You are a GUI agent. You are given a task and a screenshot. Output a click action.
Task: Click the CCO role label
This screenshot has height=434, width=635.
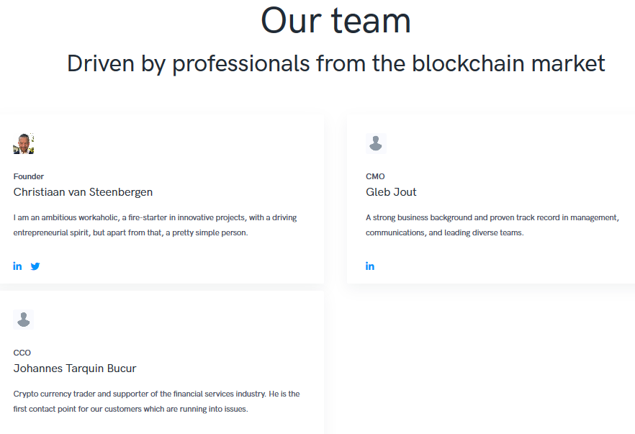22,353
